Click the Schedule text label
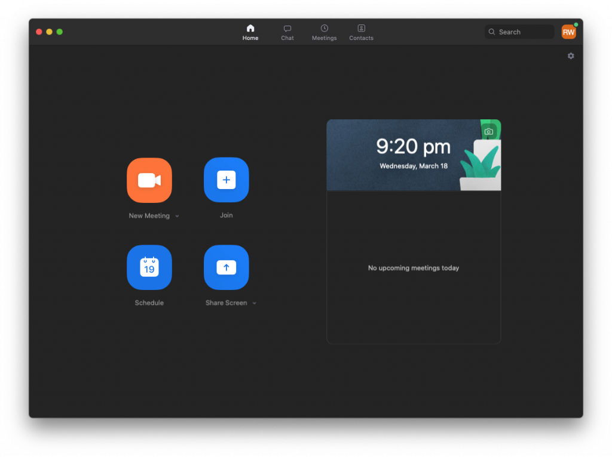 coord(149,302)
